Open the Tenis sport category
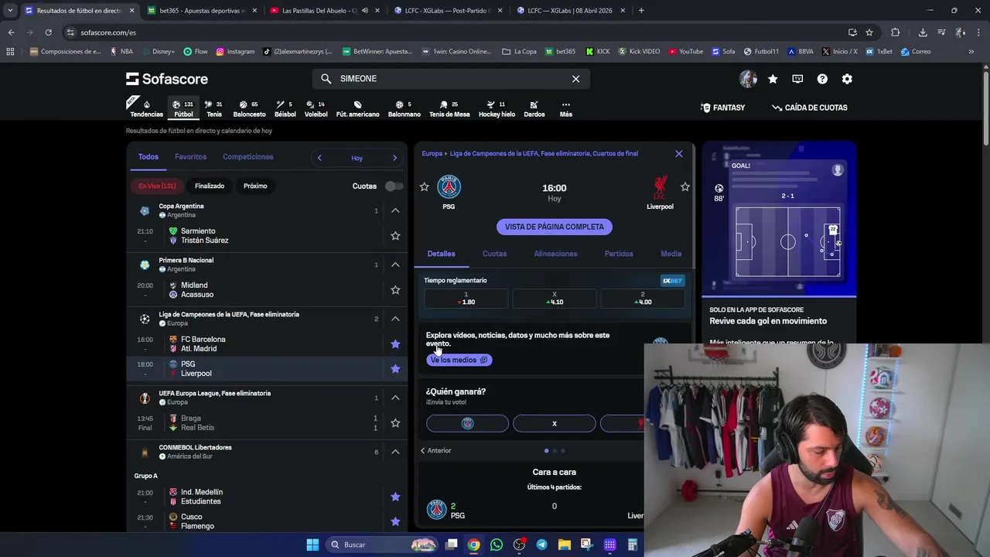 214,109
